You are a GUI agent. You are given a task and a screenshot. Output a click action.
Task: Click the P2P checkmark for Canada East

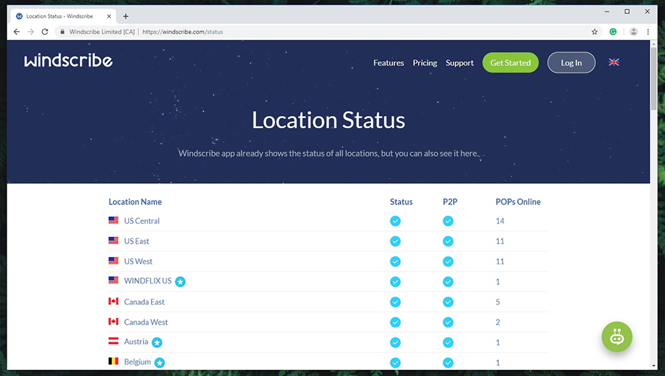click(x=448, y=302)
